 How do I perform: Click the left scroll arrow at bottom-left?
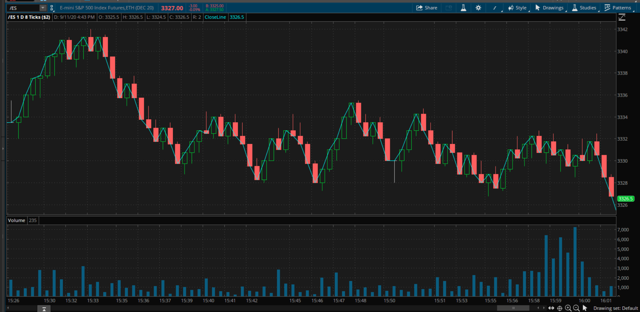coord(8,308)
